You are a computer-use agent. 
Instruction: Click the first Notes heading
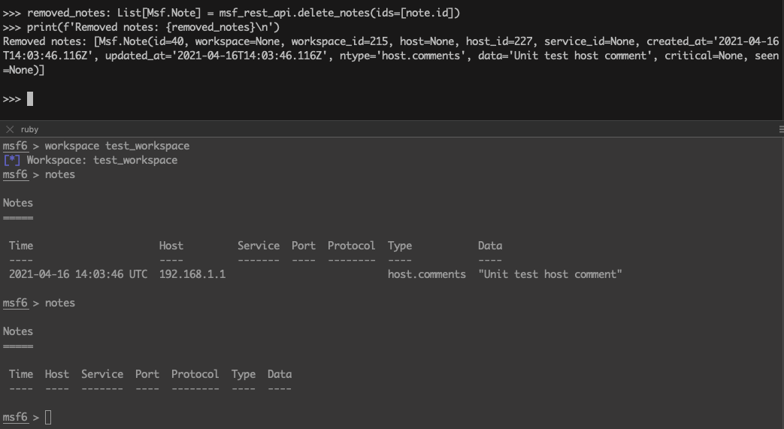click(x=18, y=203)
